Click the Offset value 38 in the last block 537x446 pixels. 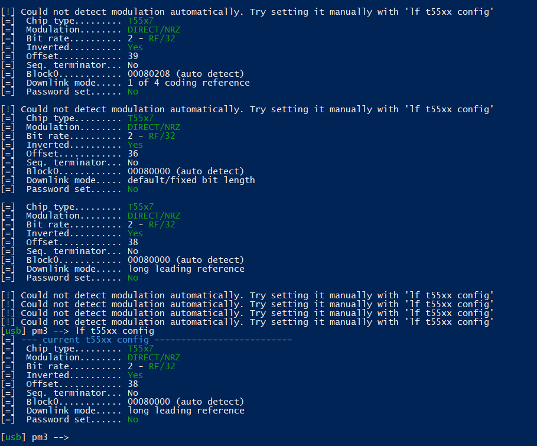[133, 384]
